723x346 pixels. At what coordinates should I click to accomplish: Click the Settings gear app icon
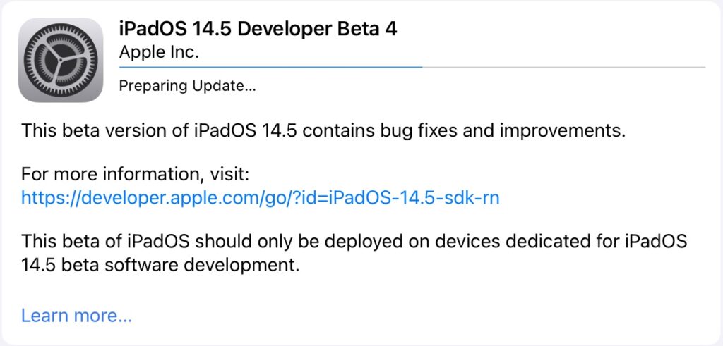pos(61,60)
